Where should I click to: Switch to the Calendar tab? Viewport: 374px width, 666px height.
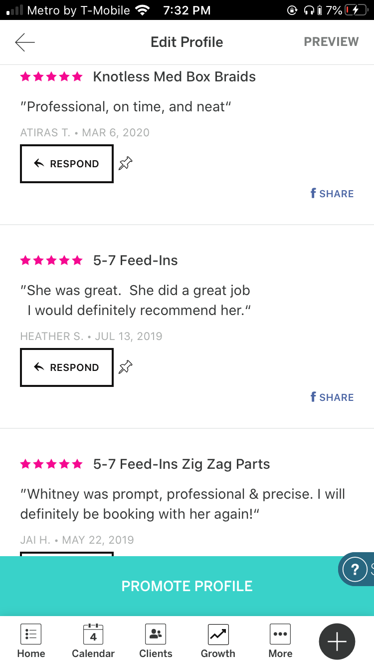[93, 642]
